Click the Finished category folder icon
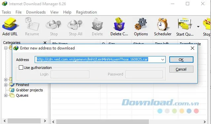Viewport: 211px width, 124px height. click(x=12, y=85)
